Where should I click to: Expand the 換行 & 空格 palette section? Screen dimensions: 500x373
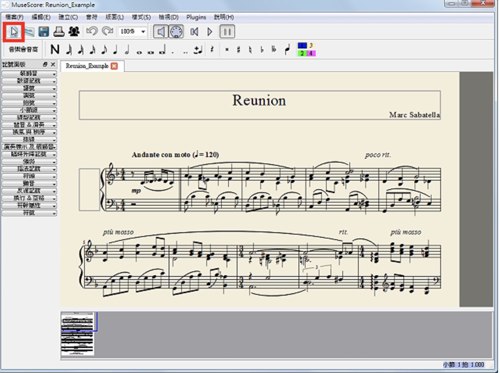pos(29,198)
